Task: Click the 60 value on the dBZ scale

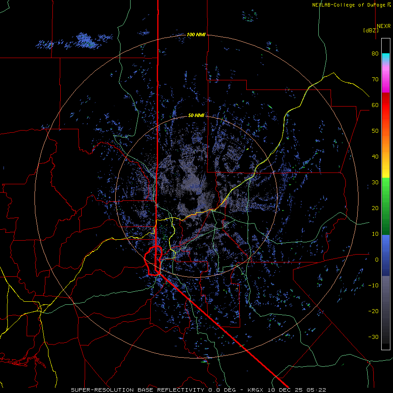Action: click(x=375, y=105)
